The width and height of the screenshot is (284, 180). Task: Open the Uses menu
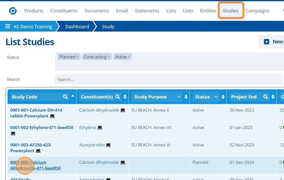[188, 11]
